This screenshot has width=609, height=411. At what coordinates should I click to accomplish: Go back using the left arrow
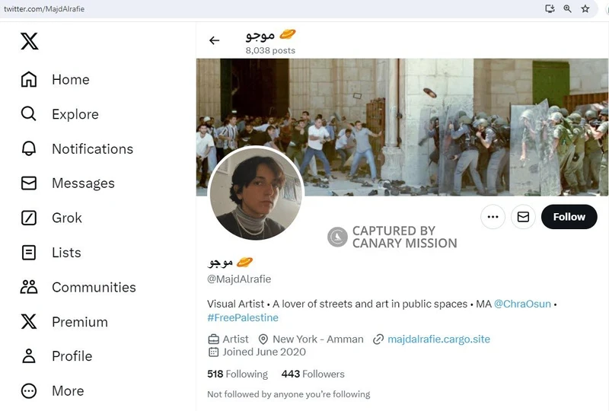[x=215, y=40]
